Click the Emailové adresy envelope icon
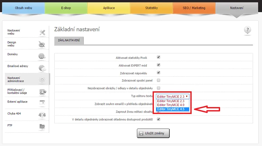The height and width of the screenshot is (146, 262). point(42,68)
